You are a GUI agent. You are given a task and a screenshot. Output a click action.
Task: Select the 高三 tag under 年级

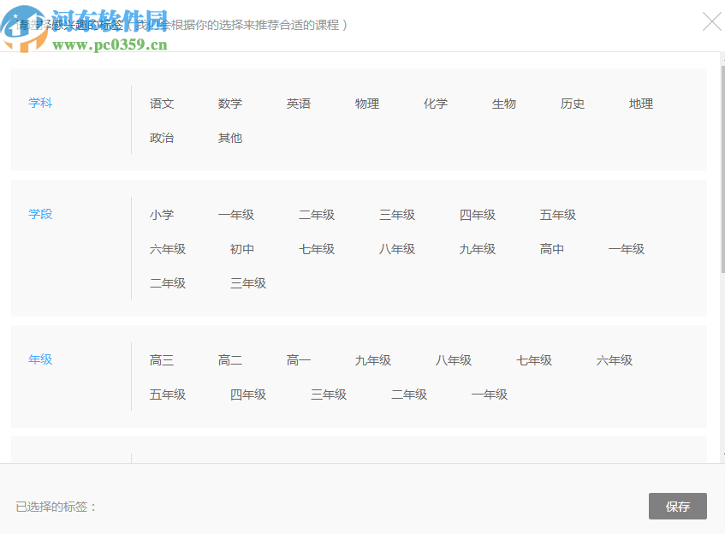click(x=161, y=360)
